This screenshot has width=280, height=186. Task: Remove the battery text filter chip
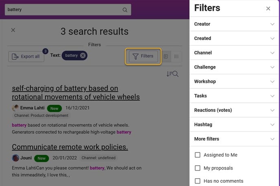point(83,55)
